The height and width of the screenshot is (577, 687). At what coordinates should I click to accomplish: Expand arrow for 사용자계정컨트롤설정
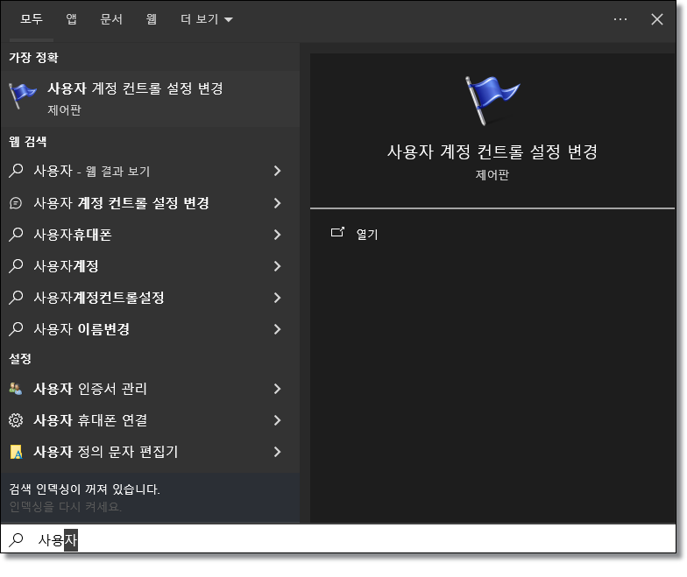tap(277, 298)
